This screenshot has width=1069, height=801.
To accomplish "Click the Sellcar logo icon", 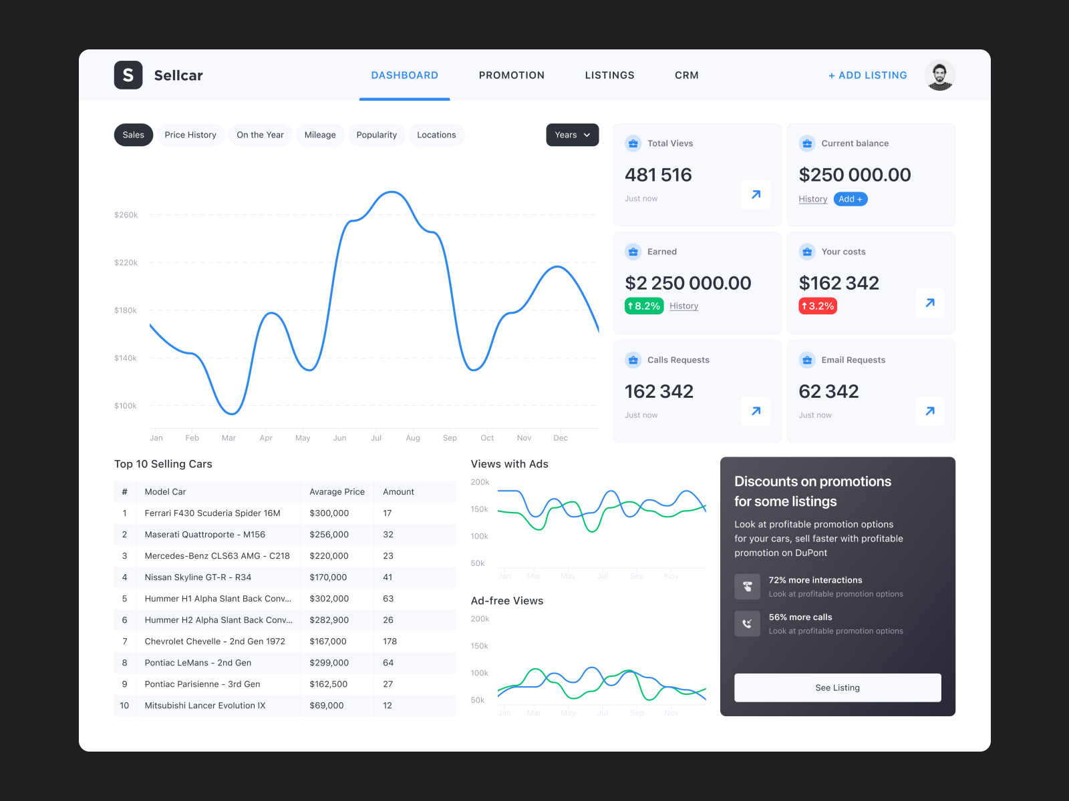I will pos(128,75).
